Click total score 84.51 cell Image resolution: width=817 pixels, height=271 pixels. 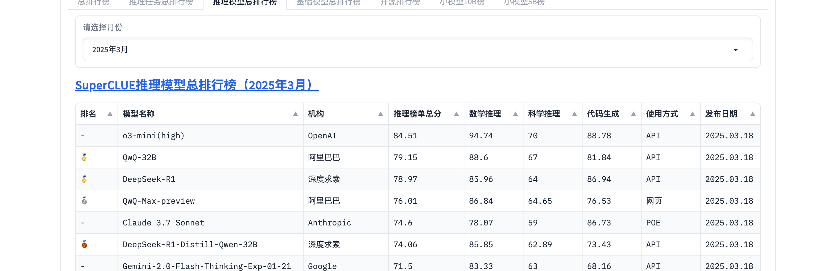click(426, 136)
